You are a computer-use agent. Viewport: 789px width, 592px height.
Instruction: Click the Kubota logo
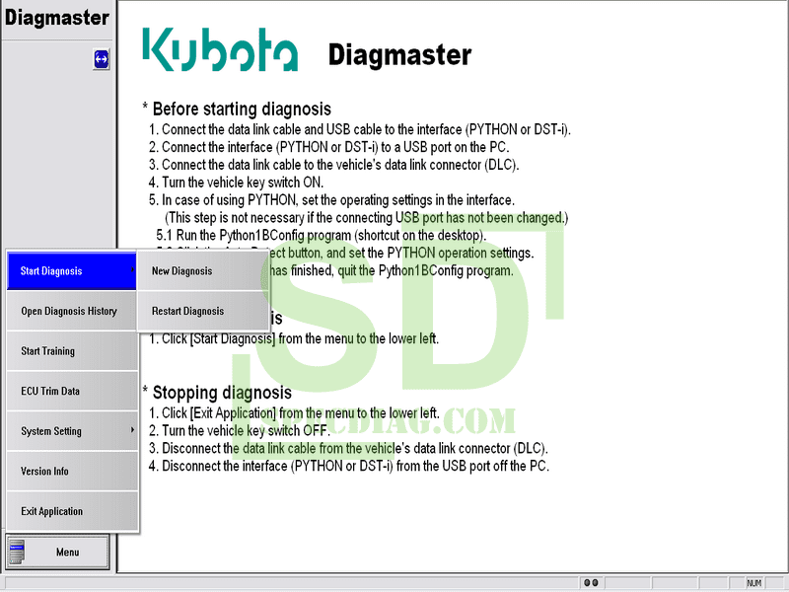click(x=220, y=49)
